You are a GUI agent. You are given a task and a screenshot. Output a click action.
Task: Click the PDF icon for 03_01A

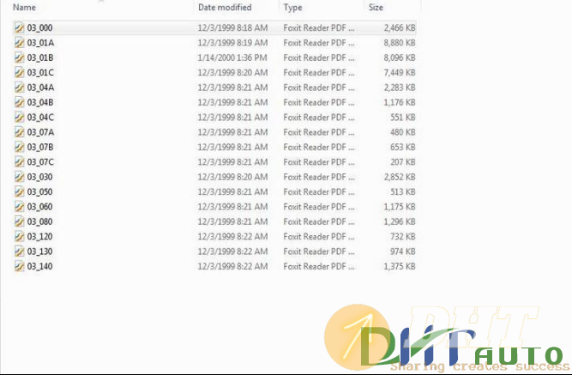20,43
